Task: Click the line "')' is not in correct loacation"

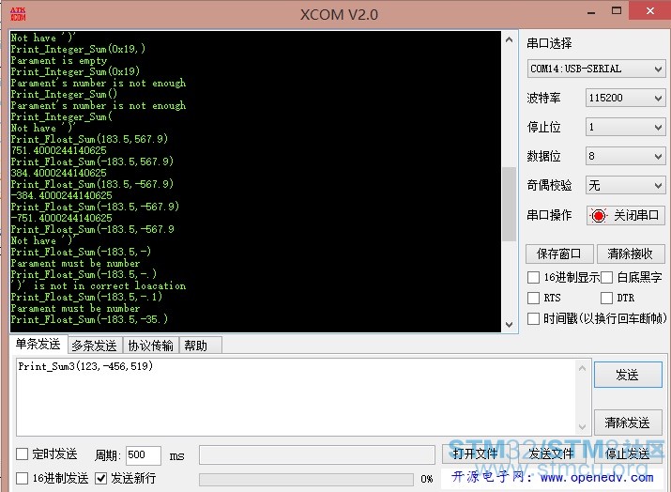Action: pyautogui.click(x=99, y=285)
